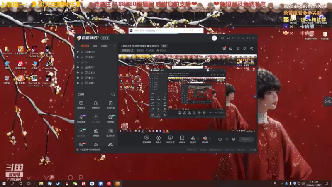Image resolution: width=332 pixels, height=187 pixels.
Task: Open the County Hospital desktop shortcut
Action: click(x=48, y=66)
